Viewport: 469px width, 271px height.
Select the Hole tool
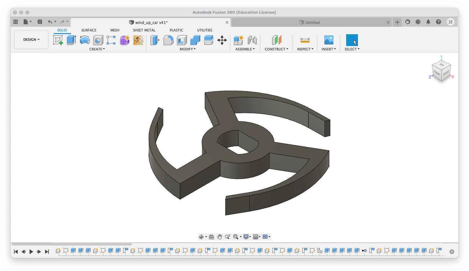pos(98,40)
